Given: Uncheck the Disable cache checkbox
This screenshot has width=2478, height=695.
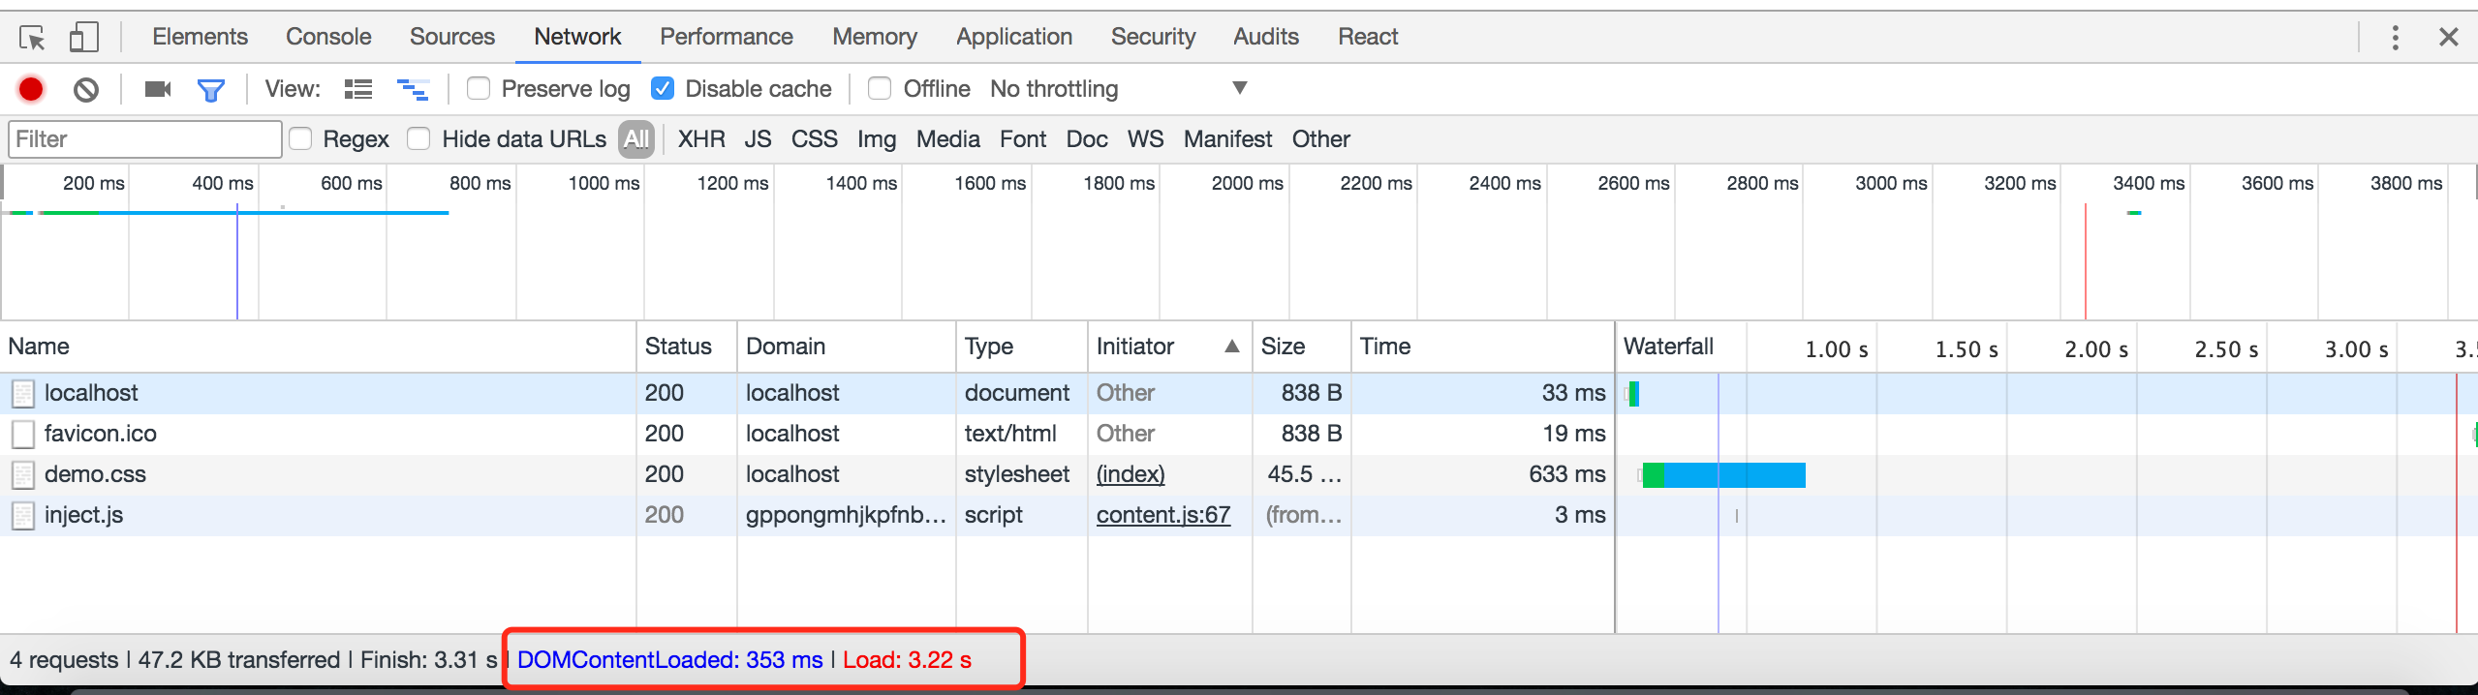Looking at the screenshot, I should 663,89.
